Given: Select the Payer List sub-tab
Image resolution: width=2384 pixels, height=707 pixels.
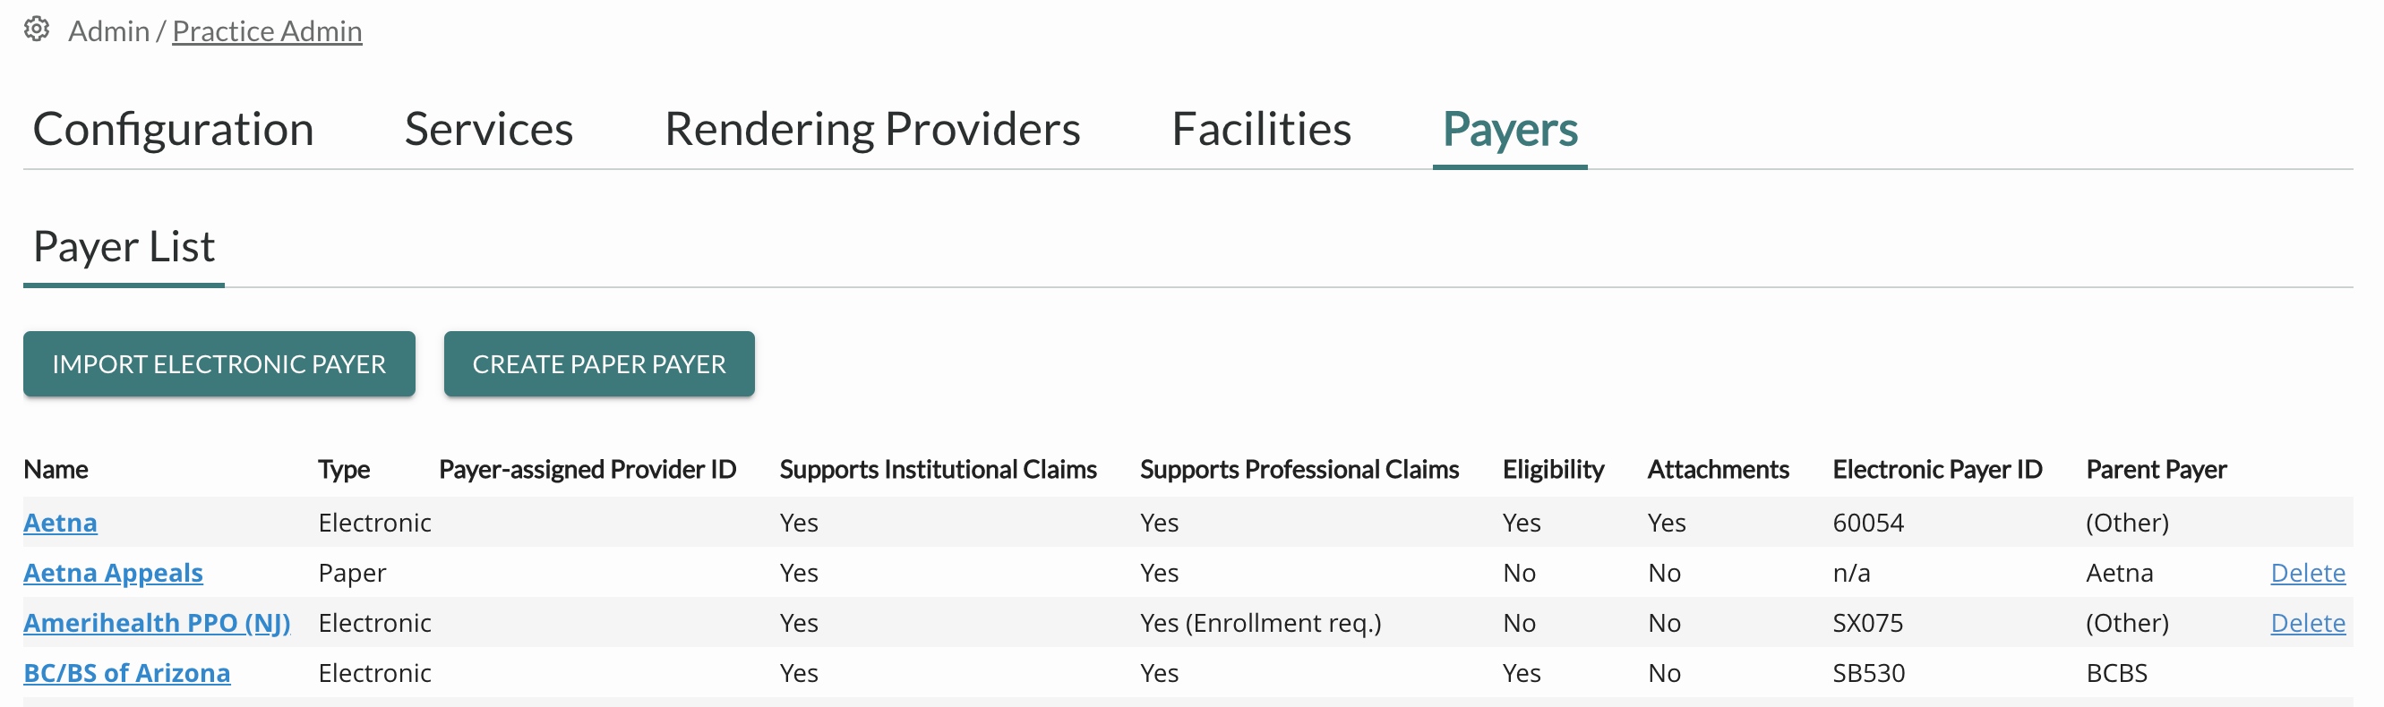Looking at the screenshot, I should click(x=124, y=247).
